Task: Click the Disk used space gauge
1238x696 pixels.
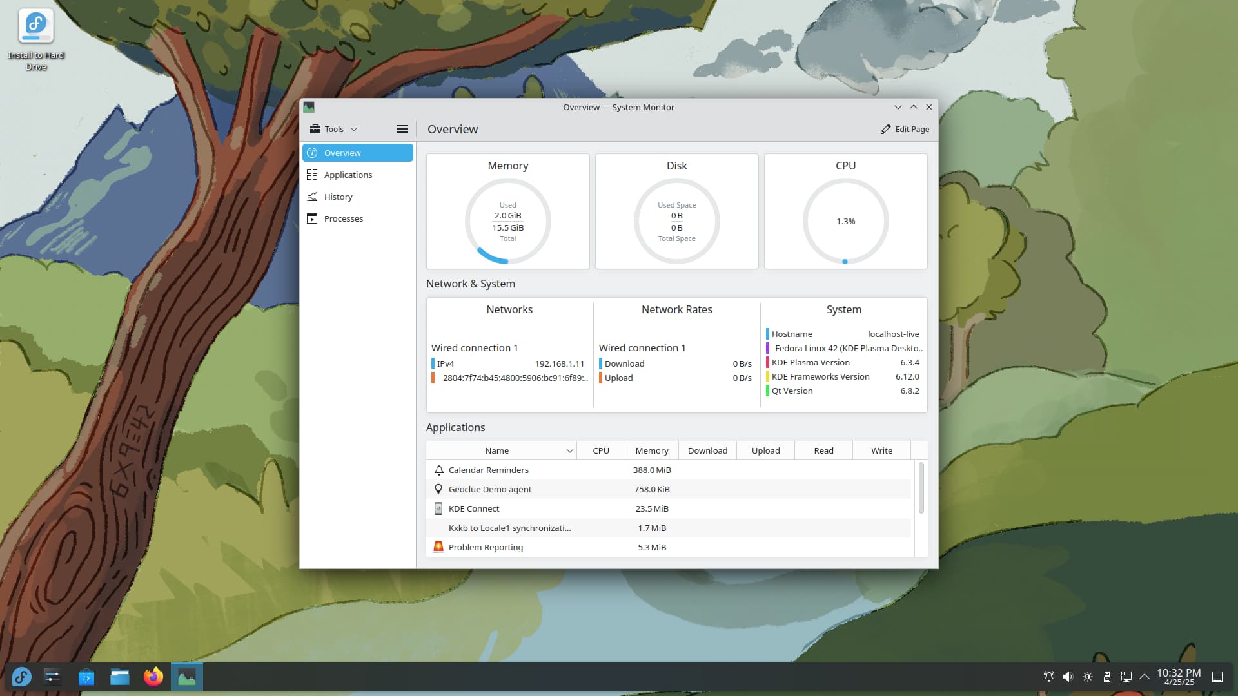Action: point(677,221)
